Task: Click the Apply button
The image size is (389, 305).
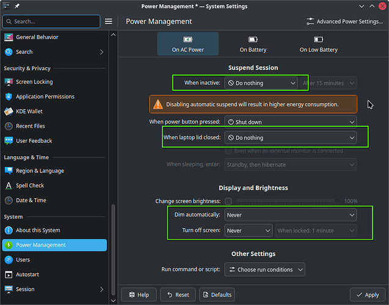Action: point(368,295)
